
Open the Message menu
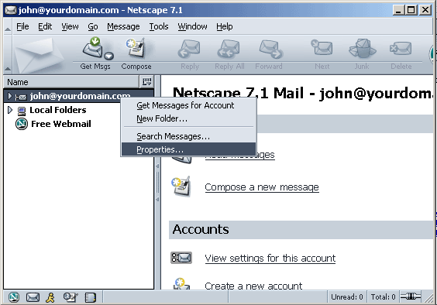pos(123,26)
